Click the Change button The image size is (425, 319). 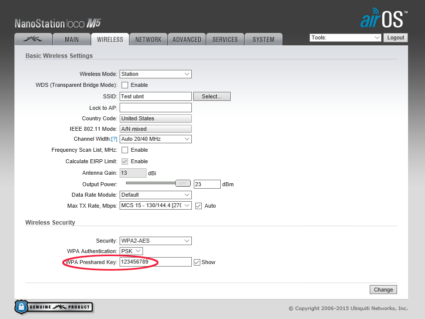[383, 290]
